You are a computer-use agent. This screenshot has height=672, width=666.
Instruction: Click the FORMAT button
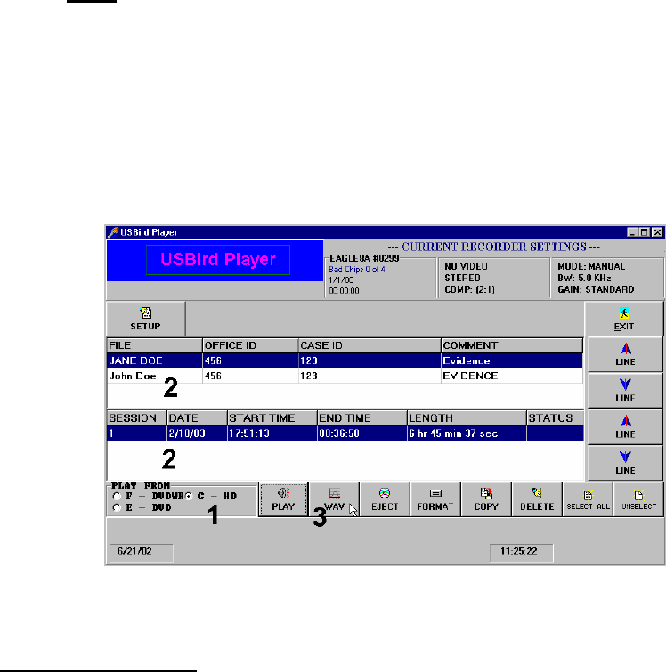coord(435,499)
